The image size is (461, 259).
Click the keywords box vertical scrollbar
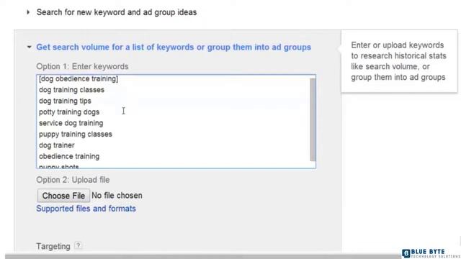pyautogui.click(x=313, y=120)
